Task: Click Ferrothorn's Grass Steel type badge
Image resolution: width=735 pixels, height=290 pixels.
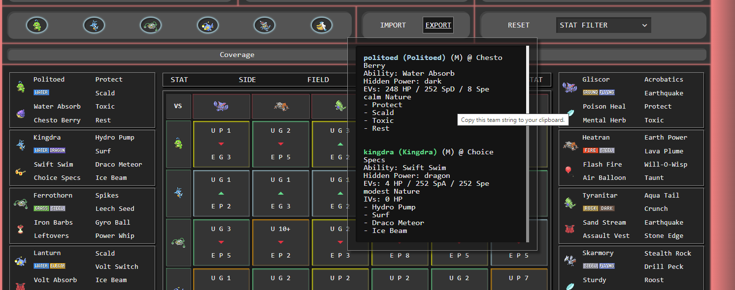Action: [49, 208]
